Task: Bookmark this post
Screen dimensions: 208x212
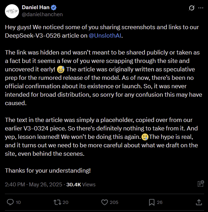Action: coord(152,202)
